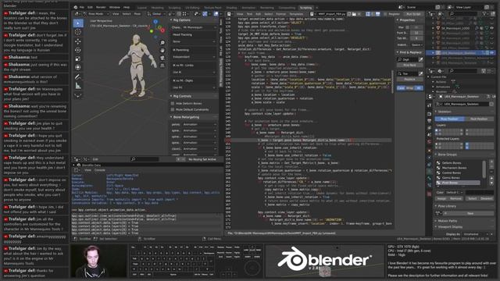Collapse the Rig Controls panel

pos(182,96)
